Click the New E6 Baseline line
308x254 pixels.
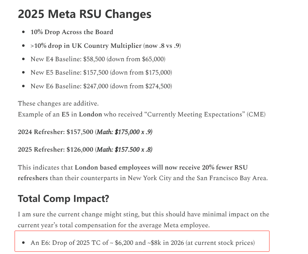[x=101, y=86]
